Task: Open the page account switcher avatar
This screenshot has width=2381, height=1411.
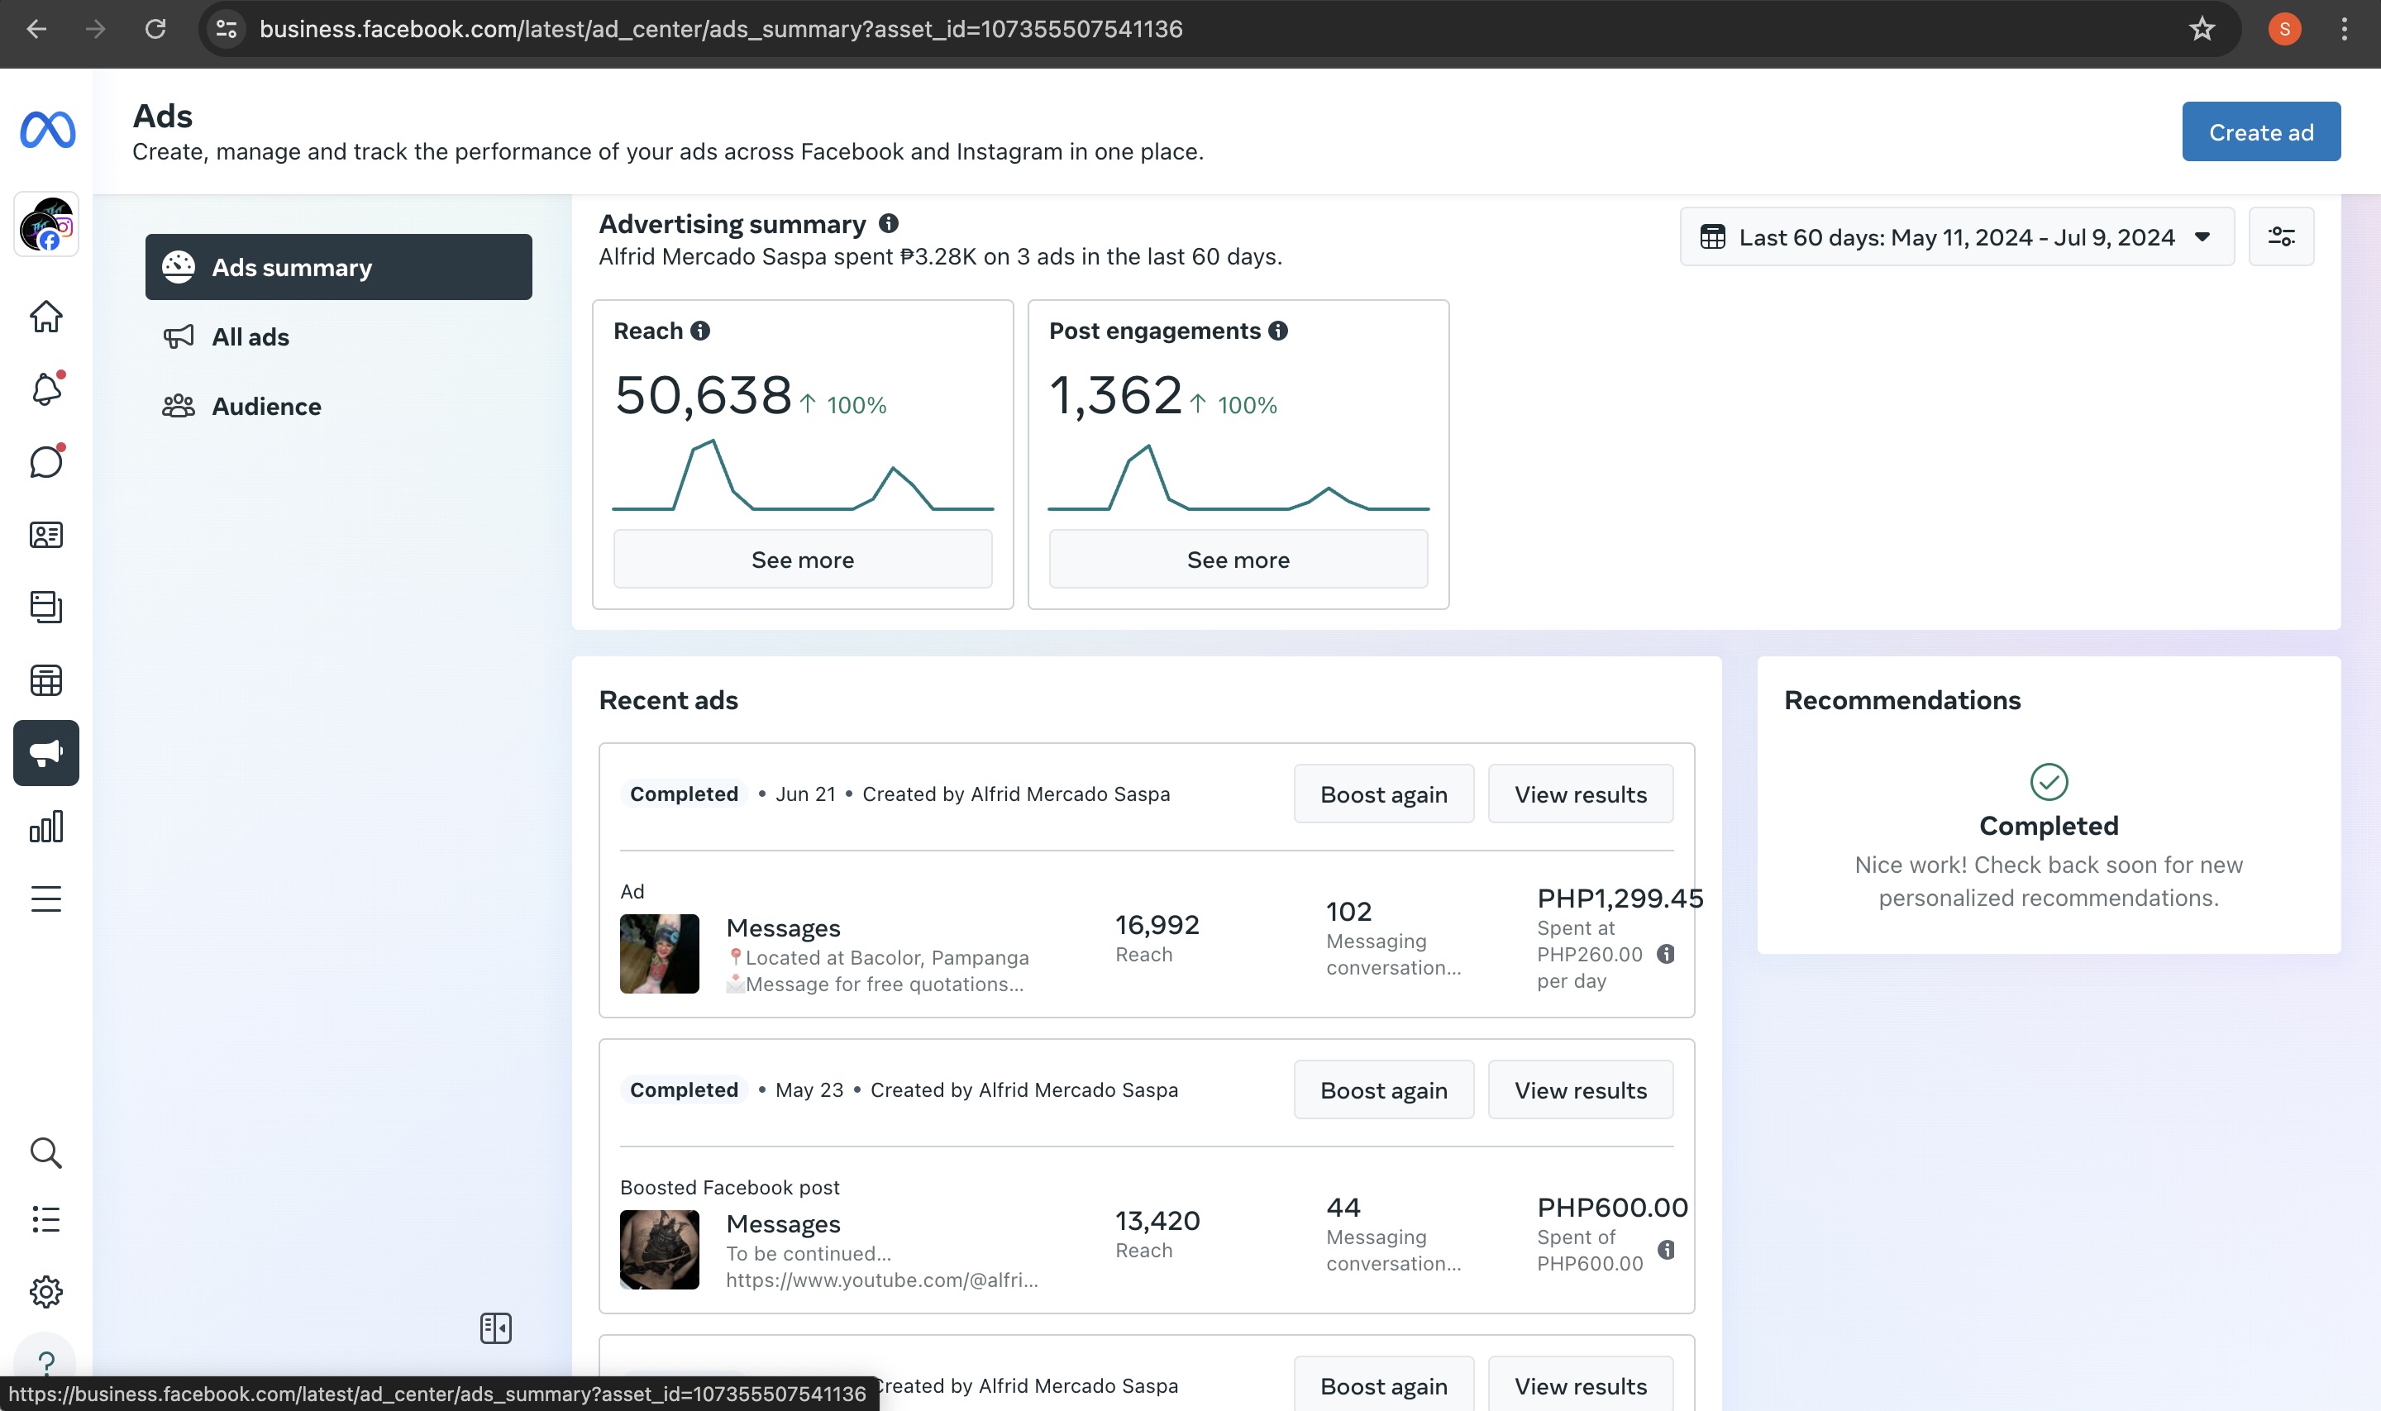Action: coord(45,224)
